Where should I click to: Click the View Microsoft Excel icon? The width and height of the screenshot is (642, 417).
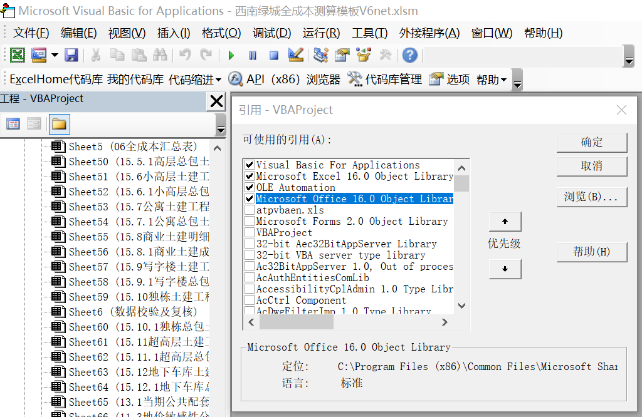17,55
